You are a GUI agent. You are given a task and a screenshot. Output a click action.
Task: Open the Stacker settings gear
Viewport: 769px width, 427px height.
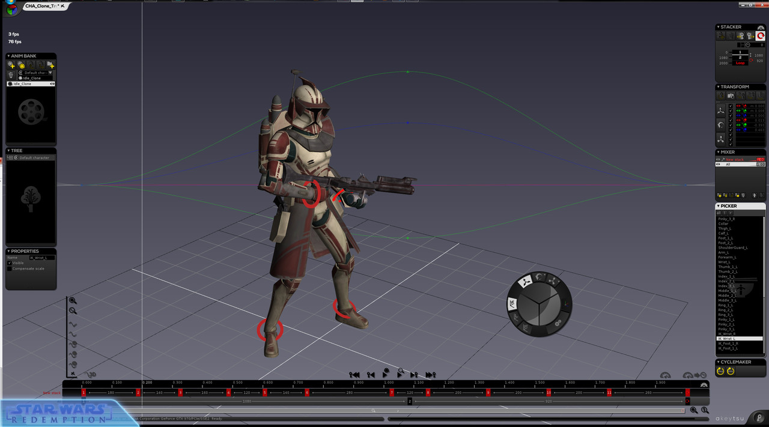coord(761,28)
